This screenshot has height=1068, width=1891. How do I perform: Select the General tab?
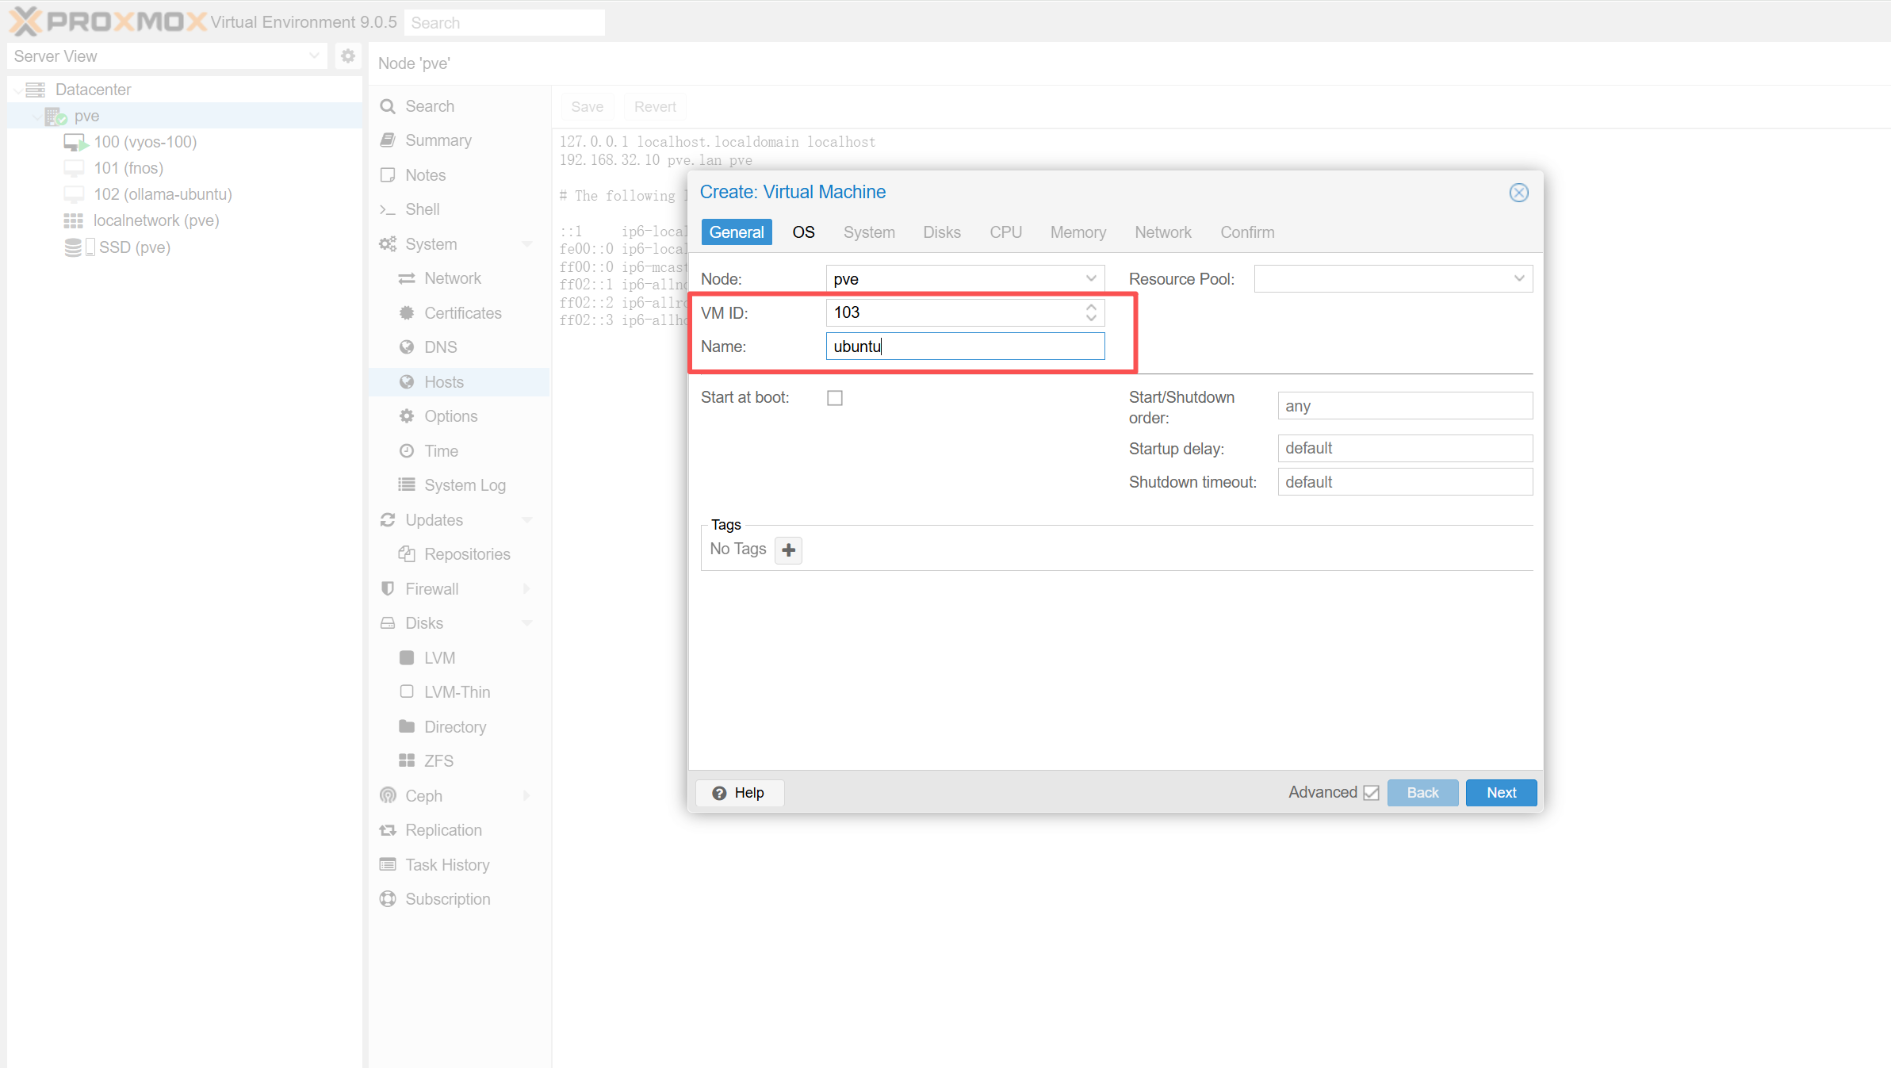click(x=737, y=232)
